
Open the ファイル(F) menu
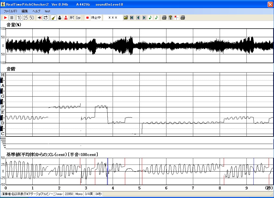(10, 11)
